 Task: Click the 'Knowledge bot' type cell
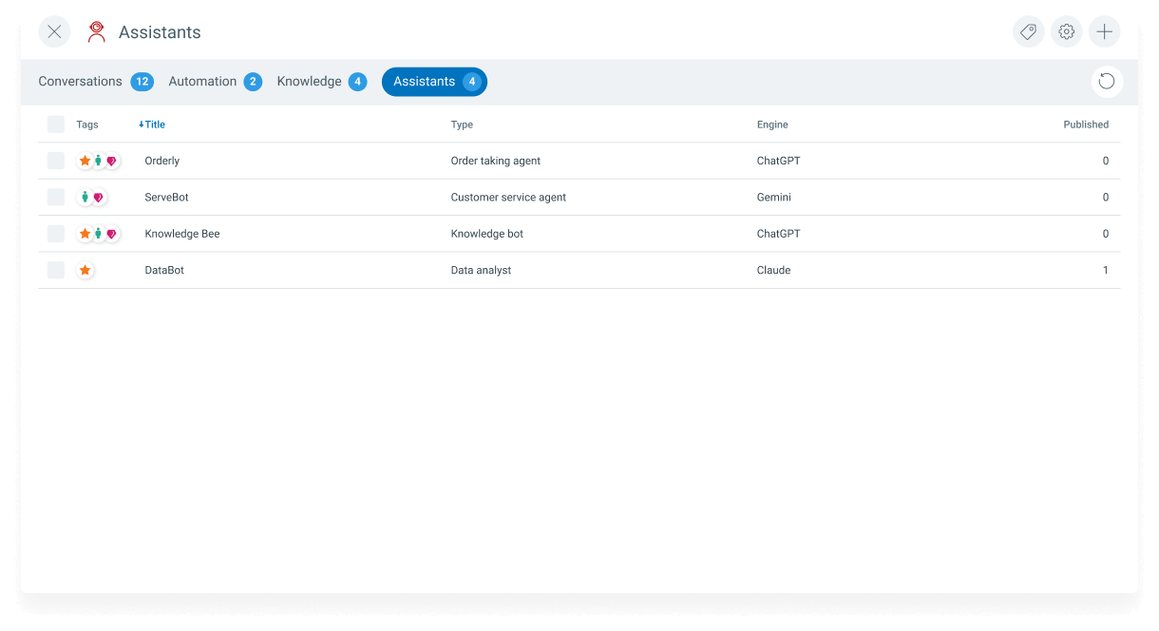pos(487,234)
